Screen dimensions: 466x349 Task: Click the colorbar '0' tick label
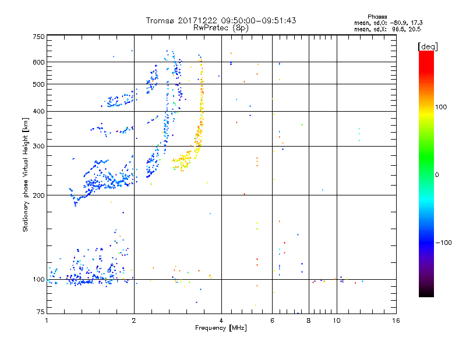[437, 175]
